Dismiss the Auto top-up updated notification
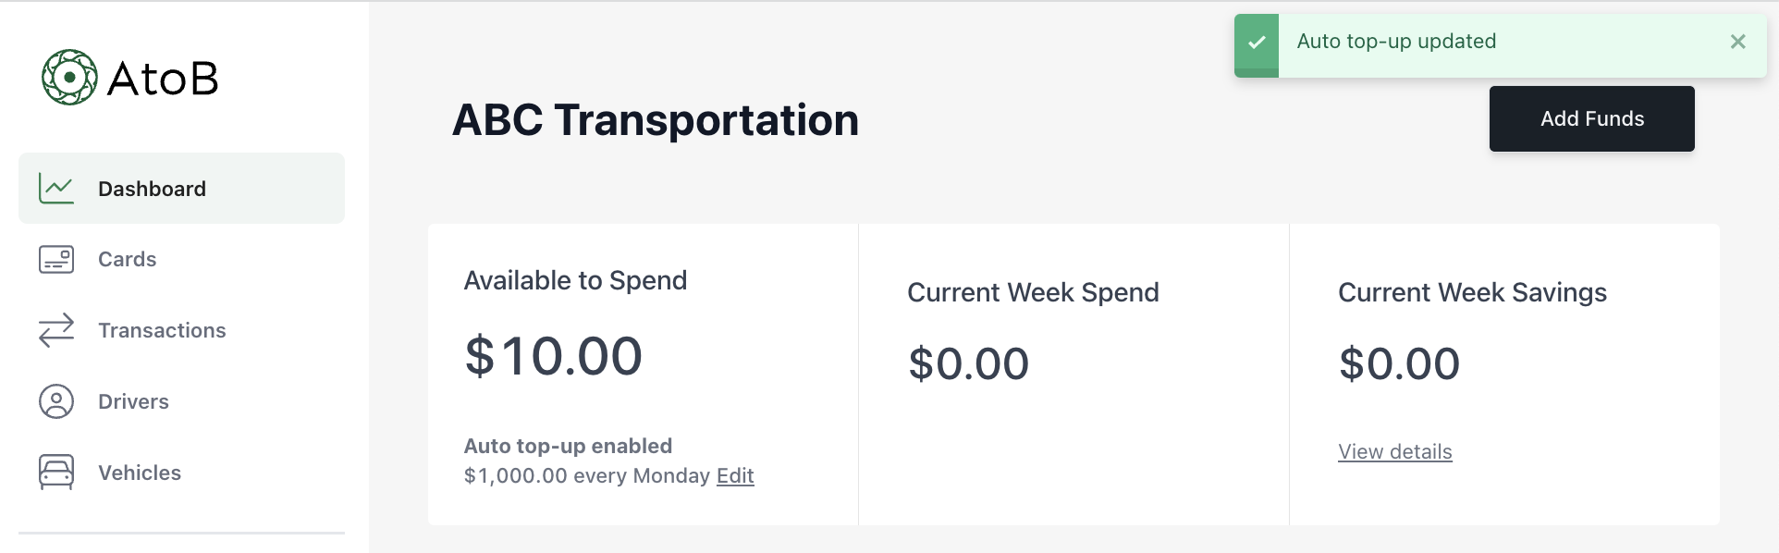The image size is (1779, 553). point(1736,41)
